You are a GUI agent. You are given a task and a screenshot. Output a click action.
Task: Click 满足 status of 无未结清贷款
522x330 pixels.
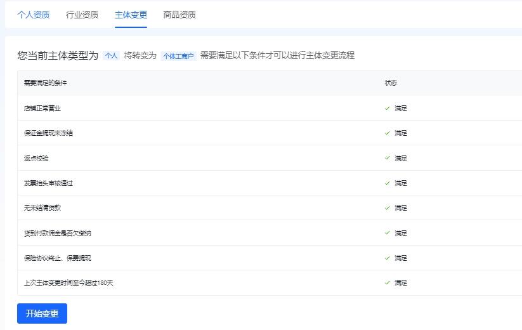click(x=401, y=208)
